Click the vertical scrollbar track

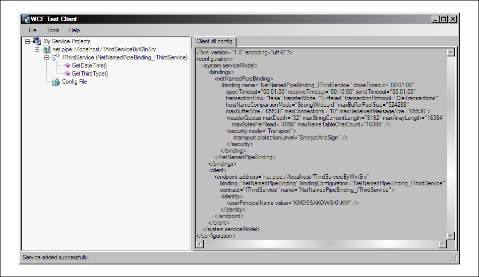(451, 145)
